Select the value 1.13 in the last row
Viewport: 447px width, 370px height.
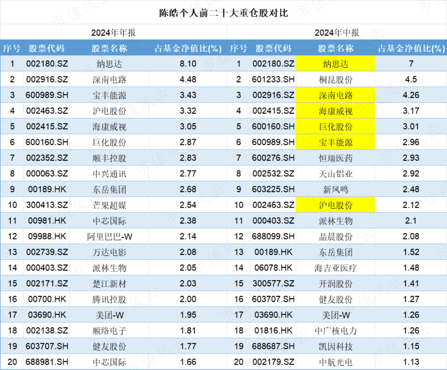pyautogui.click(x=411, y=362)
